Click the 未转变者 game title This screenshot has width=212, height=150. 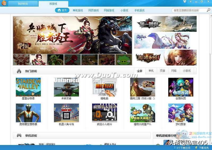[x=66, y=98]
